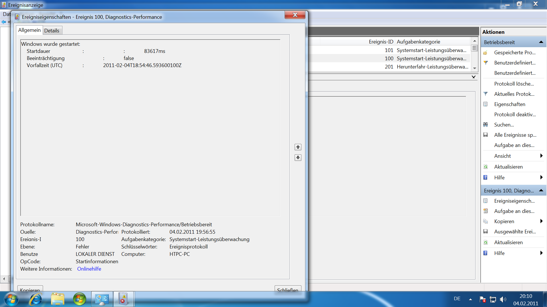547x307 pixels.
Task: Click the Suchen binoculars icon
Action: (x=485, y=125)
